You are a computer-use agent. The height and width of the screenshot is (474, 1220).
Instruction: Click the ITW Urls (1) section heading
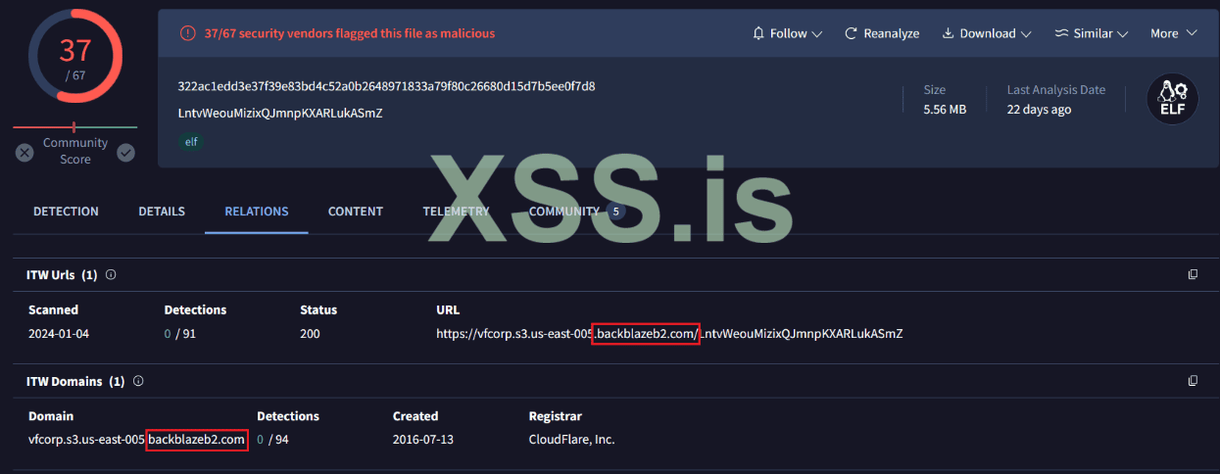point(62,275)
